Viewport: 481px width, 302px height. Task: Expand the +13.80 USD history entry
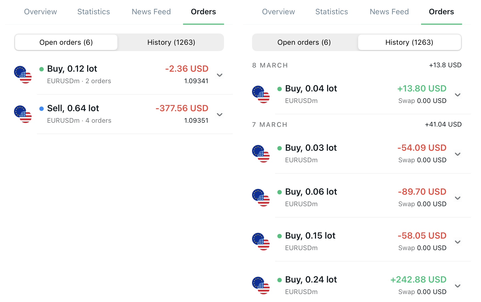[x=458, y=95]
